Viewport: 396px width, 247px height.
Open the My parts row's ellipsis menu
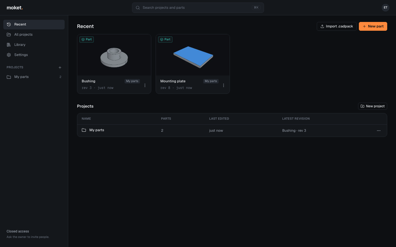[x=379, y=131]
